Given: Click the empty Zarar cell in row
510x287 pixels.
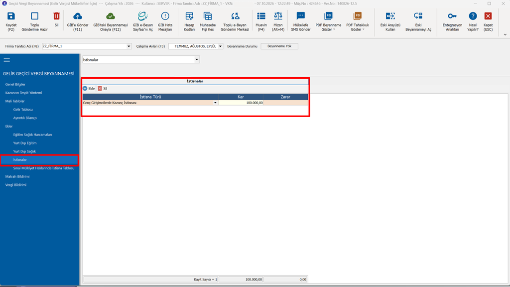Looking at the screenshot, I should [x=285, y=103].
